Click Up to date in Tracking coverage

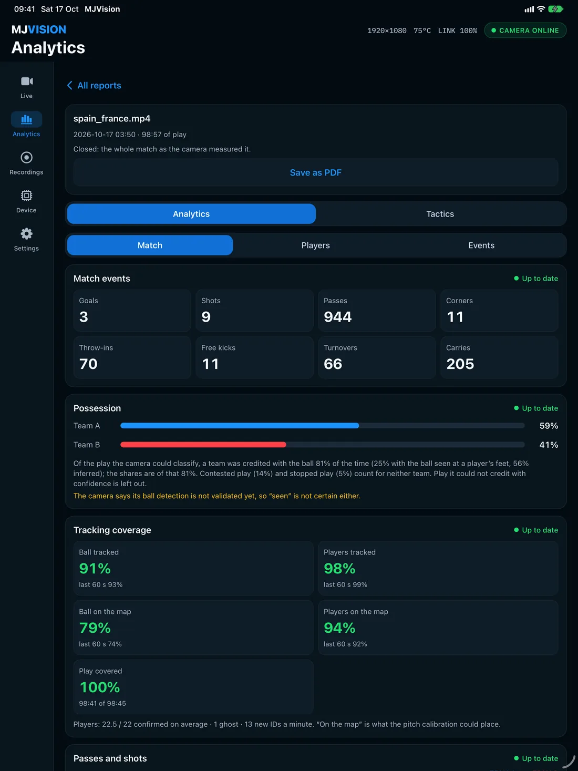pos(536,530)
